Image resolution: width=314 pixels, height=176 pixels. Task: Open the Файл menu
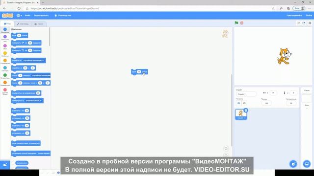click(27, 15)
